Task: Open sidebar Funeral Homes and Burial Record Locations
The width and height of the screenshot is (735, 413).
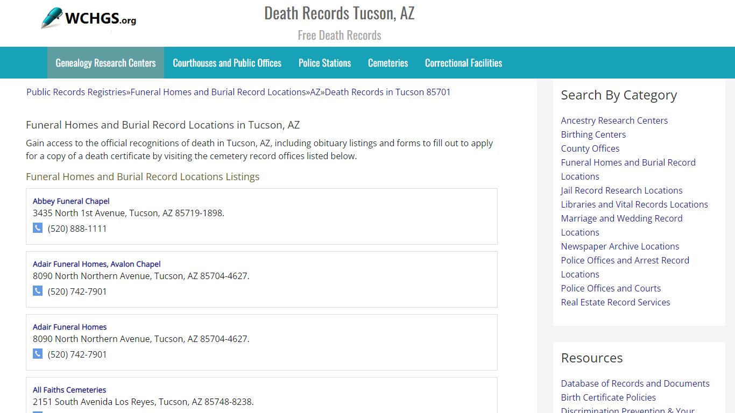Action: click(x=628, y=169)
